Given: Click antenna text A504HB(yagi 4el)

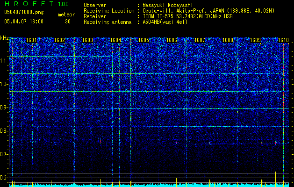Looking at the screenshot, I should 165,22.
